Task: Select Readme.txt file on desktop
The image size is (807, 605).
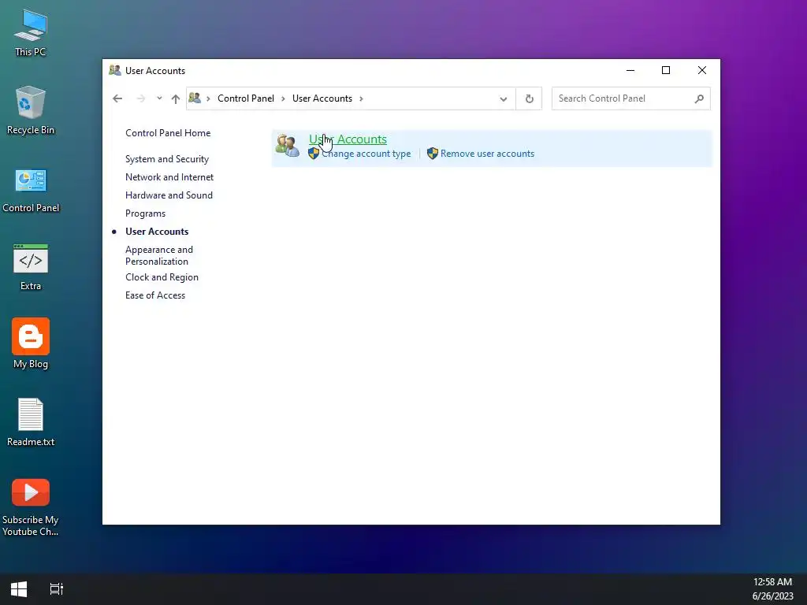Action: pos(31,422)
